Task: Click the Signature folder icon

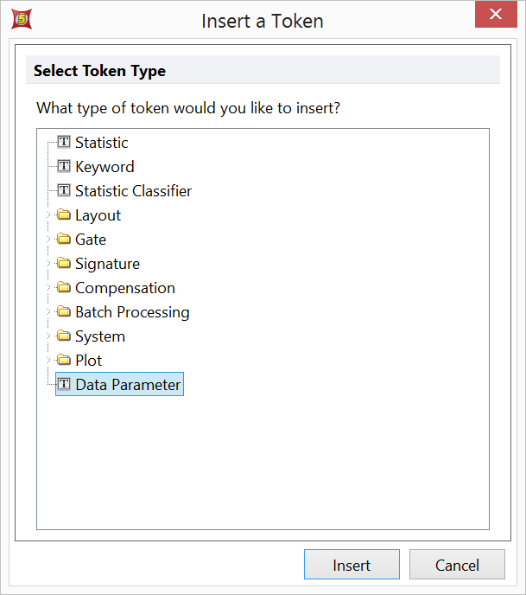Action: coord(64,264)
